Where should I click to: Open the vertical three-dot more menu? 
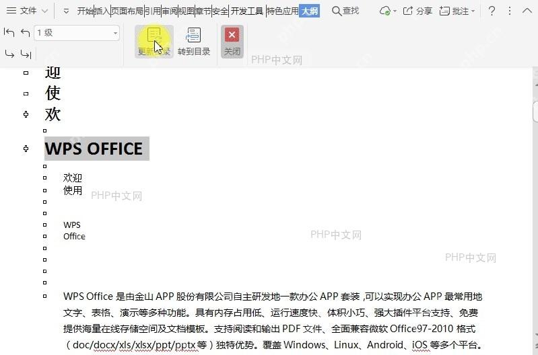coord(510,11)
